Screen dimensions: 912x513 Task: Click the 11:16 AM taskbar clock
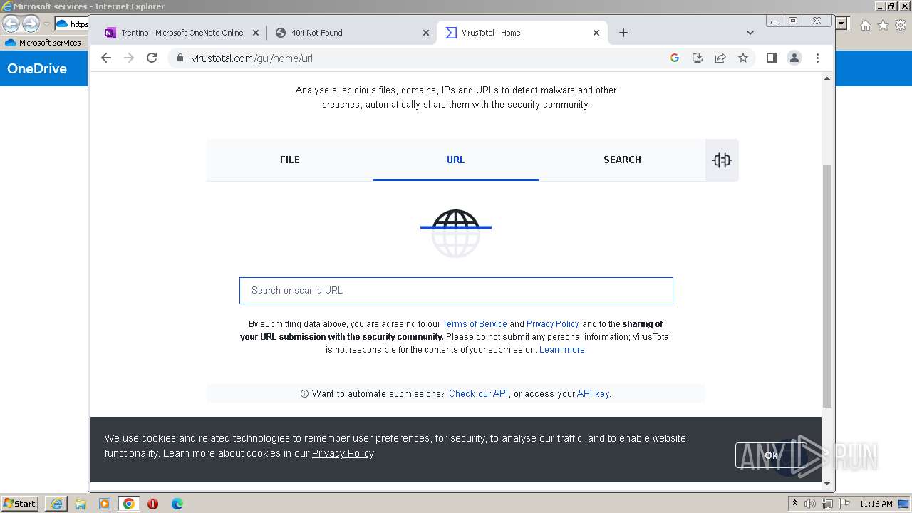click(x=876, y=504)
